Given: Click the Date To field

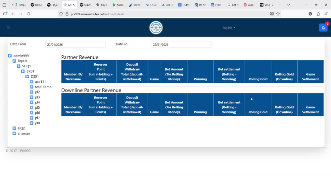Looking at the screenshot, I should [x=181, y=44].
